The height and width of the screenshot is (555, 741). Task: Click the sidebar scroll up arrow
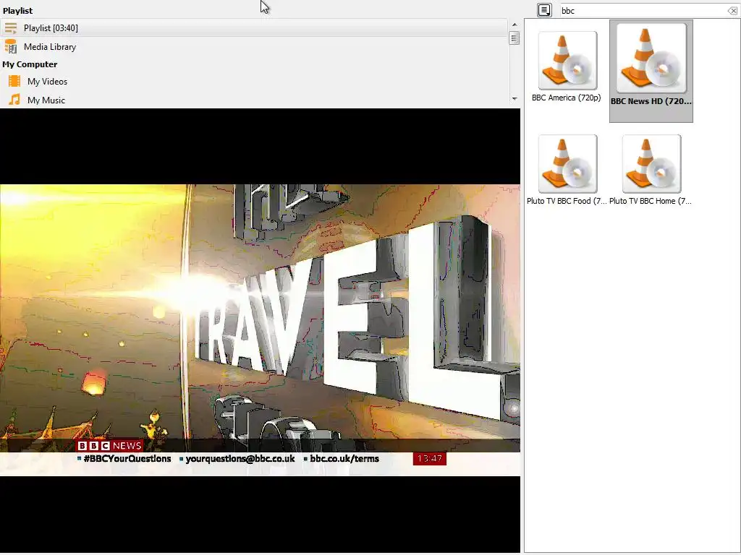click(515, 25)
